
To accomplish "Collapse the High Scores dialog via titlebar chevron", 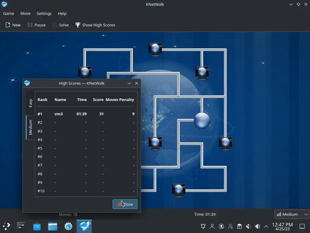I will tap(129, 83).
